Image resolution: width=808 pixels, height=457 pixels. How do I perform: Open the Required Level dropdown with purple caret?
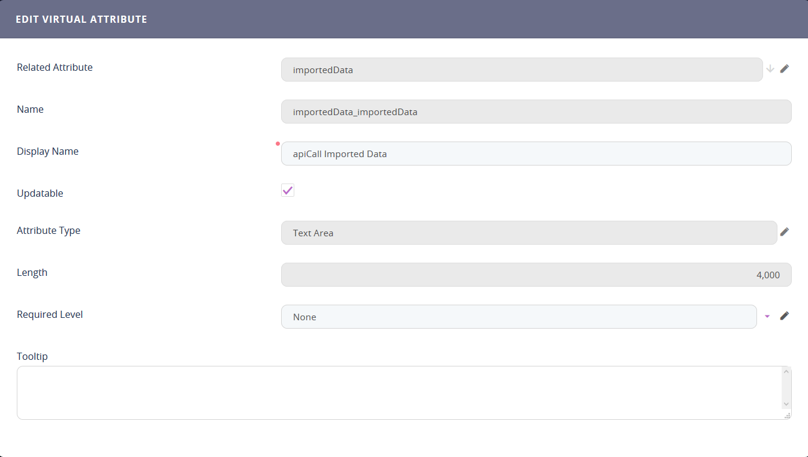coord(767,316)
